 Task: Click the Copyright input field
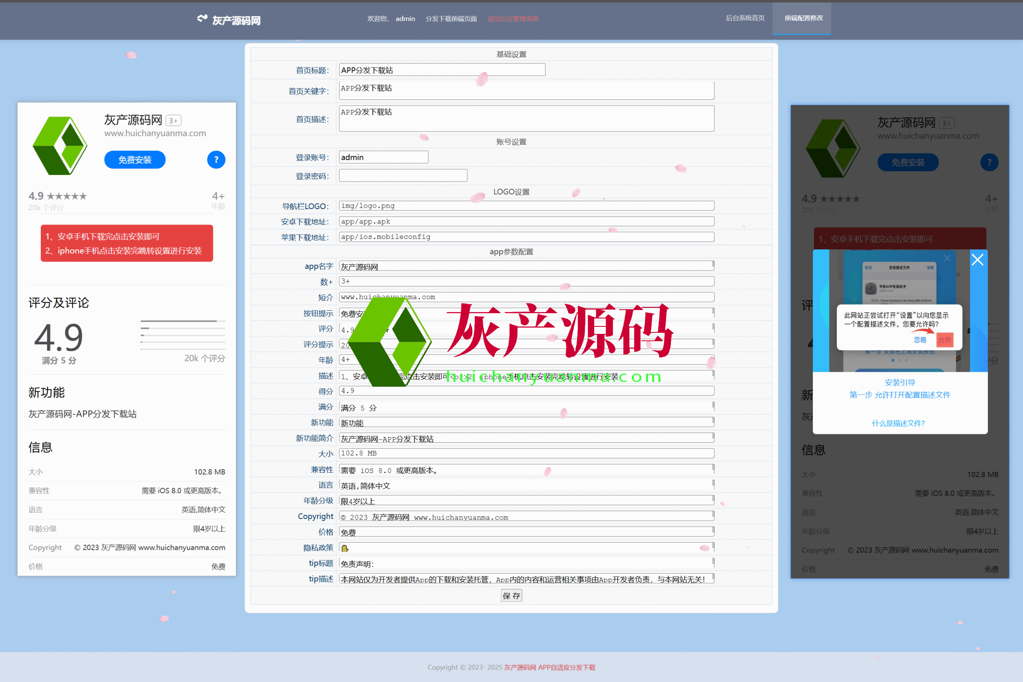[x=526, y=517]
